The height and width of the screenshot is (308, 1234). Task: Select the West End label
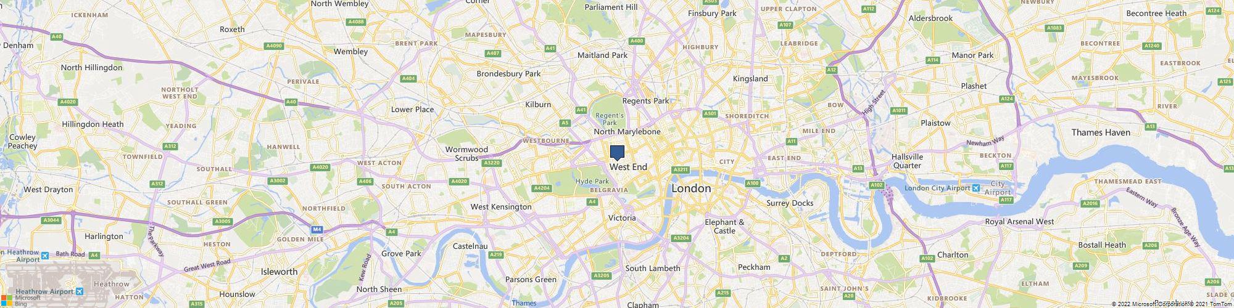tap(629, 167)
